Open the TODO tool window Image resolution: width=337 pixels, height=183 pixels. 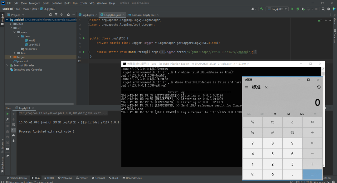(49, 178)
